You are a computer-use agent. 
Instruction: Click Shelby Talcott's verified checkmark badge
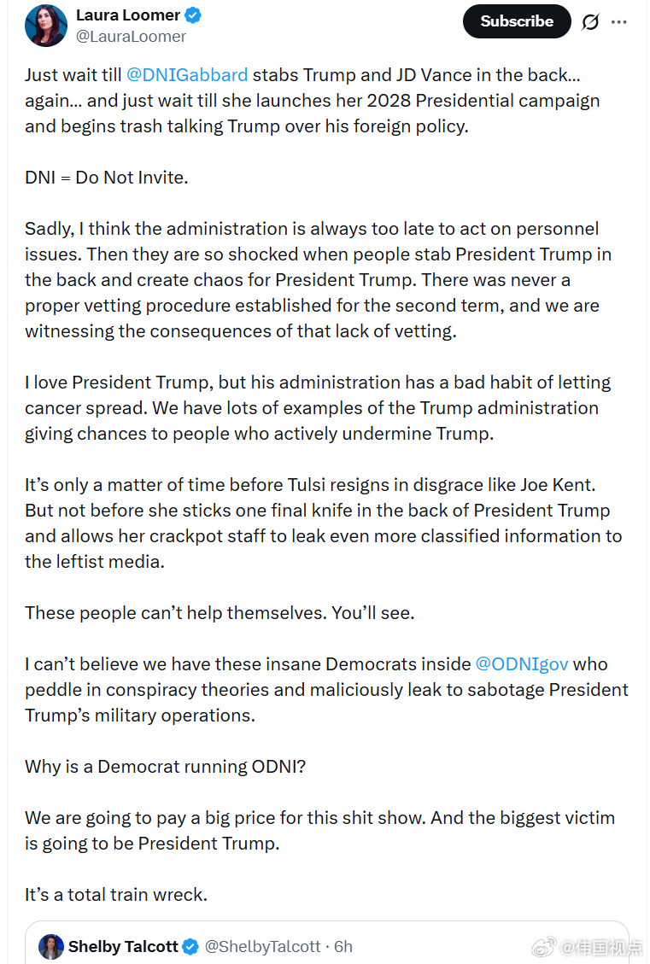coord(190,947)
